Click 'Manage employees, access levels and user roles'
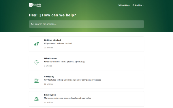Viewport: 173px width, 108px height. pos(67,98)
